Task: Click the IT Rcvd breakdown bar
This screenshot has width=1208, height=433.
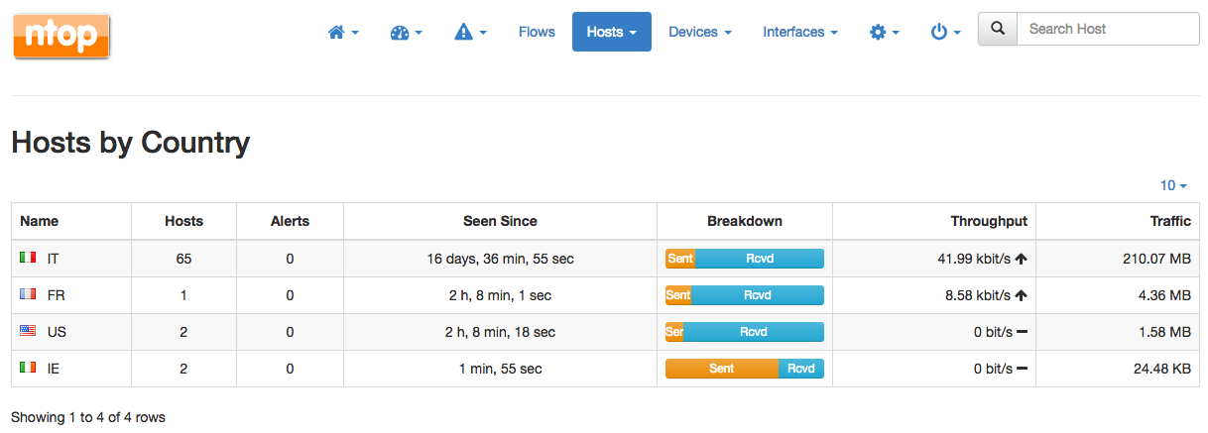Action: pos(760,259)
